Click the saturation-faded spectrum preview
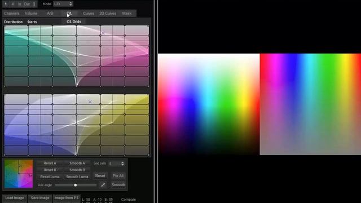The width and height of the screenshot is (361, 203). tap(310, 104)
